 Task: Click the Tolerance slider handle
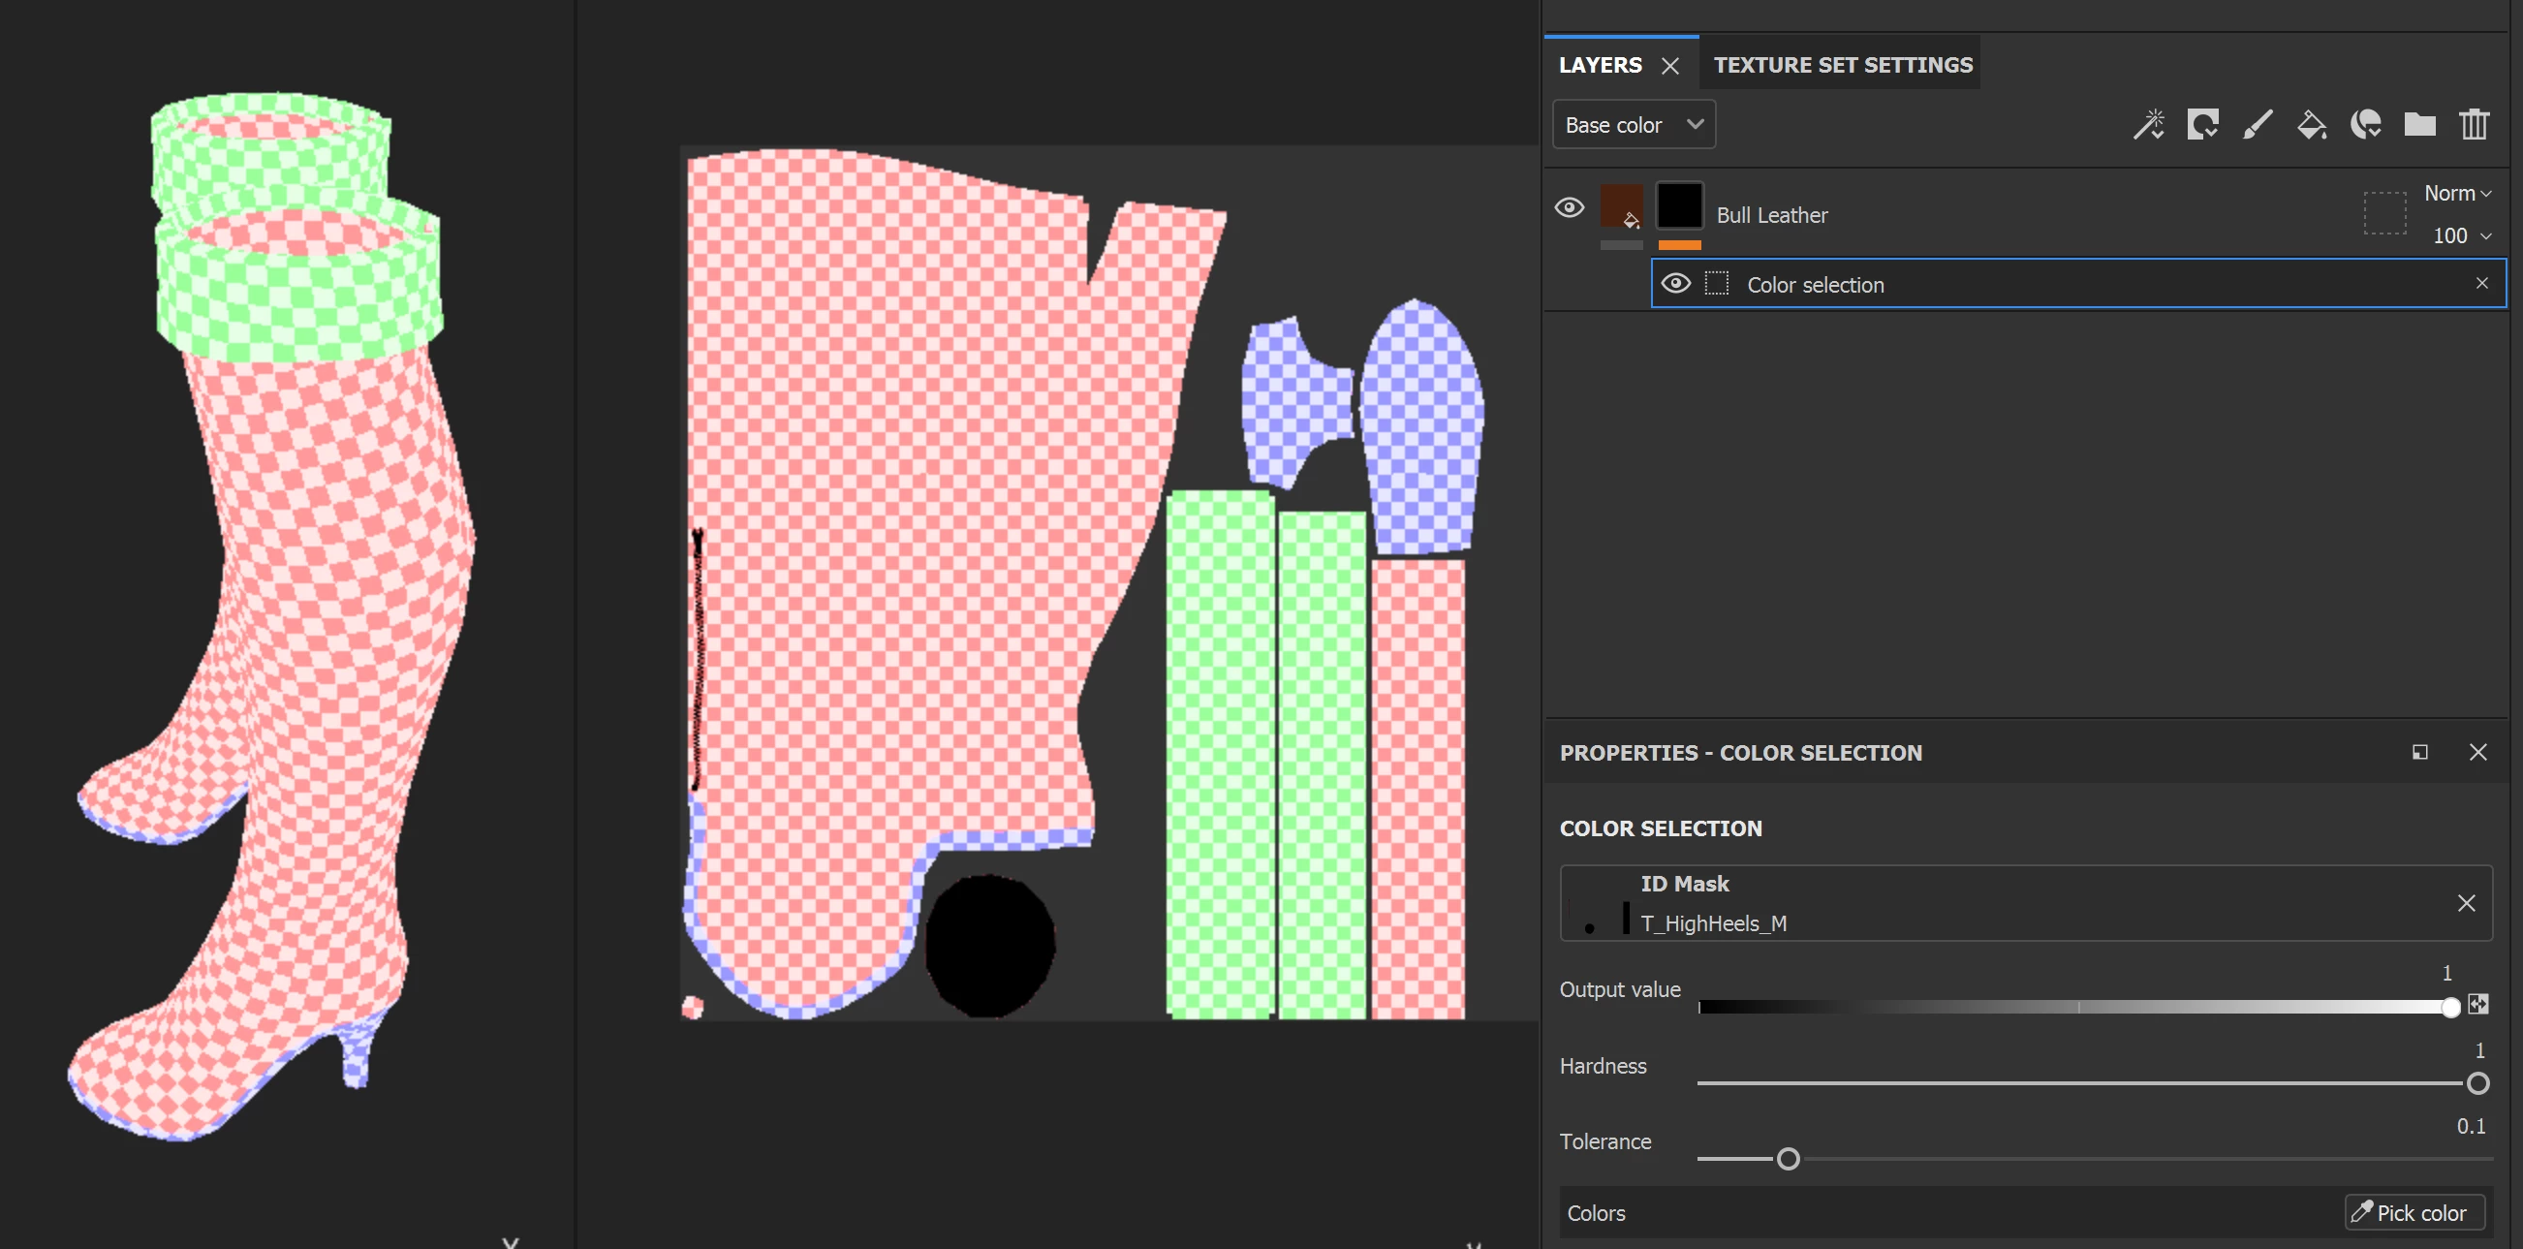click(x=1788, y=1159)
